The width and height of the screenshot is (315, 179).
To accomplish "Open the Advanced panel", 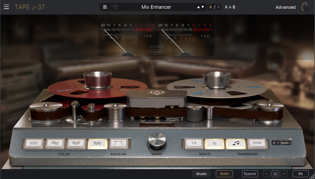I will [285, 7].
